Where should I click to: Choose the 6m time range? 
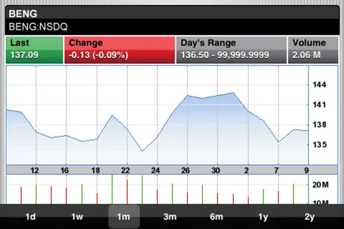[217, 217]
